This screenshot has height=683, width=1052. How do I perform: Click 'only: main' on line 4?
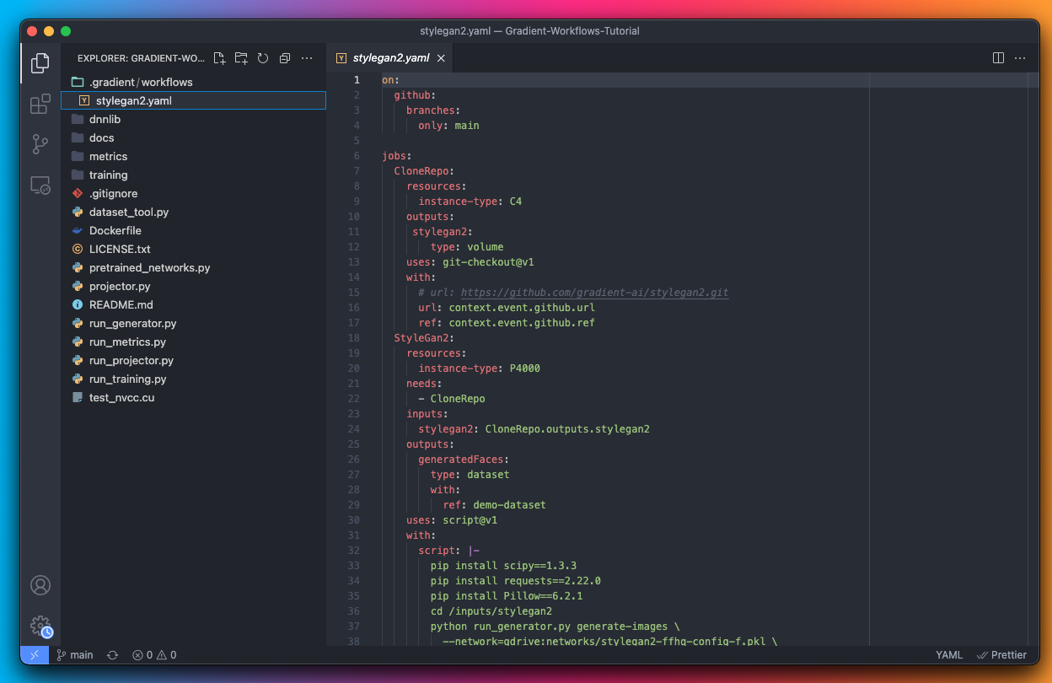[448, 126]
